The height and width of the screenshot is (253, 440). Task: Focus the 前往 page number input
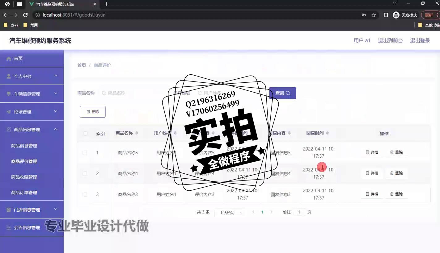click(299, 212)
